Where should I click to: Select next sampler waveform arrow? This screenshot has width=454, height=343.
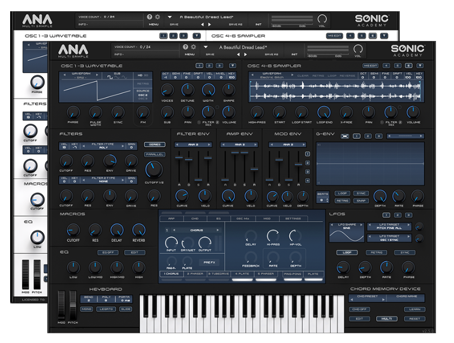pos(292,75)
